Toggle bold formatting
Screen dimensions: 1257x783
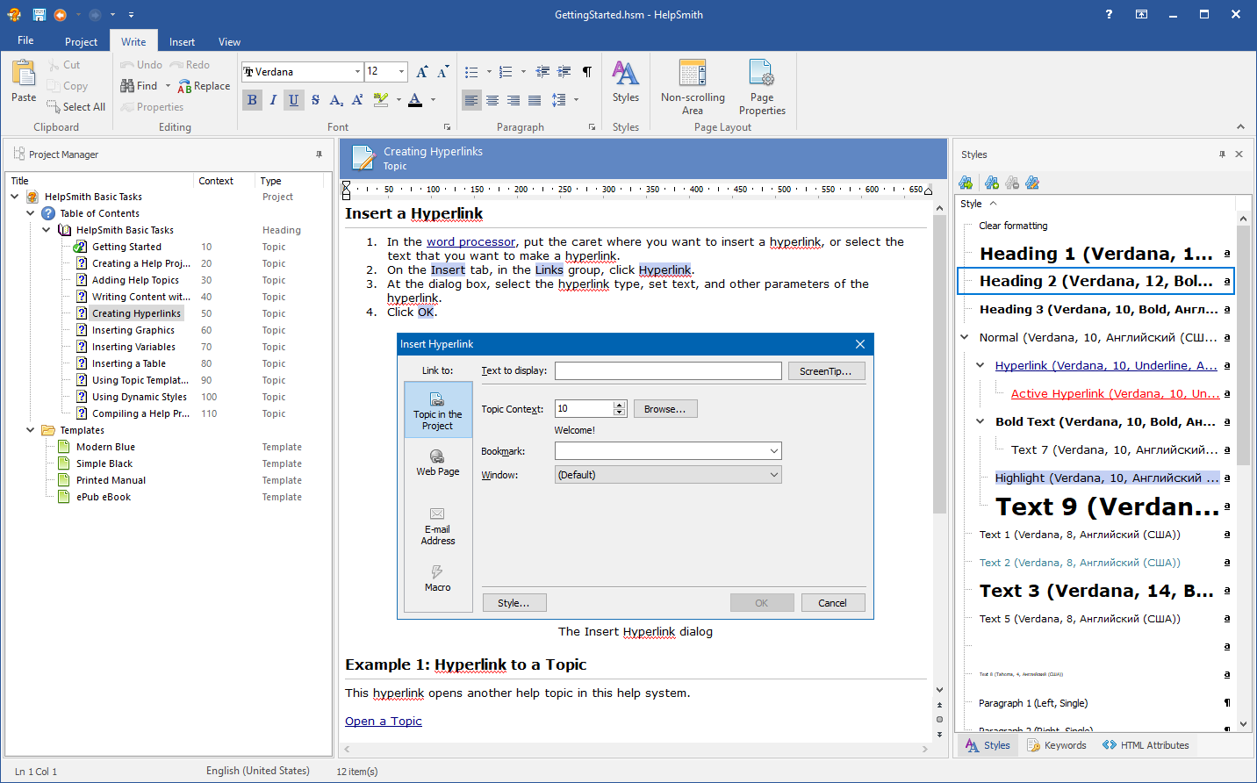click(252, 100)
